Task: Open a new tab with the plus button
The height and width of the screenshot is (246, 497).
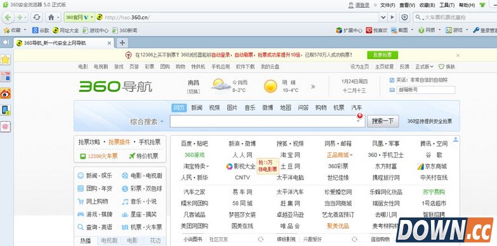Action: point(122,42)
